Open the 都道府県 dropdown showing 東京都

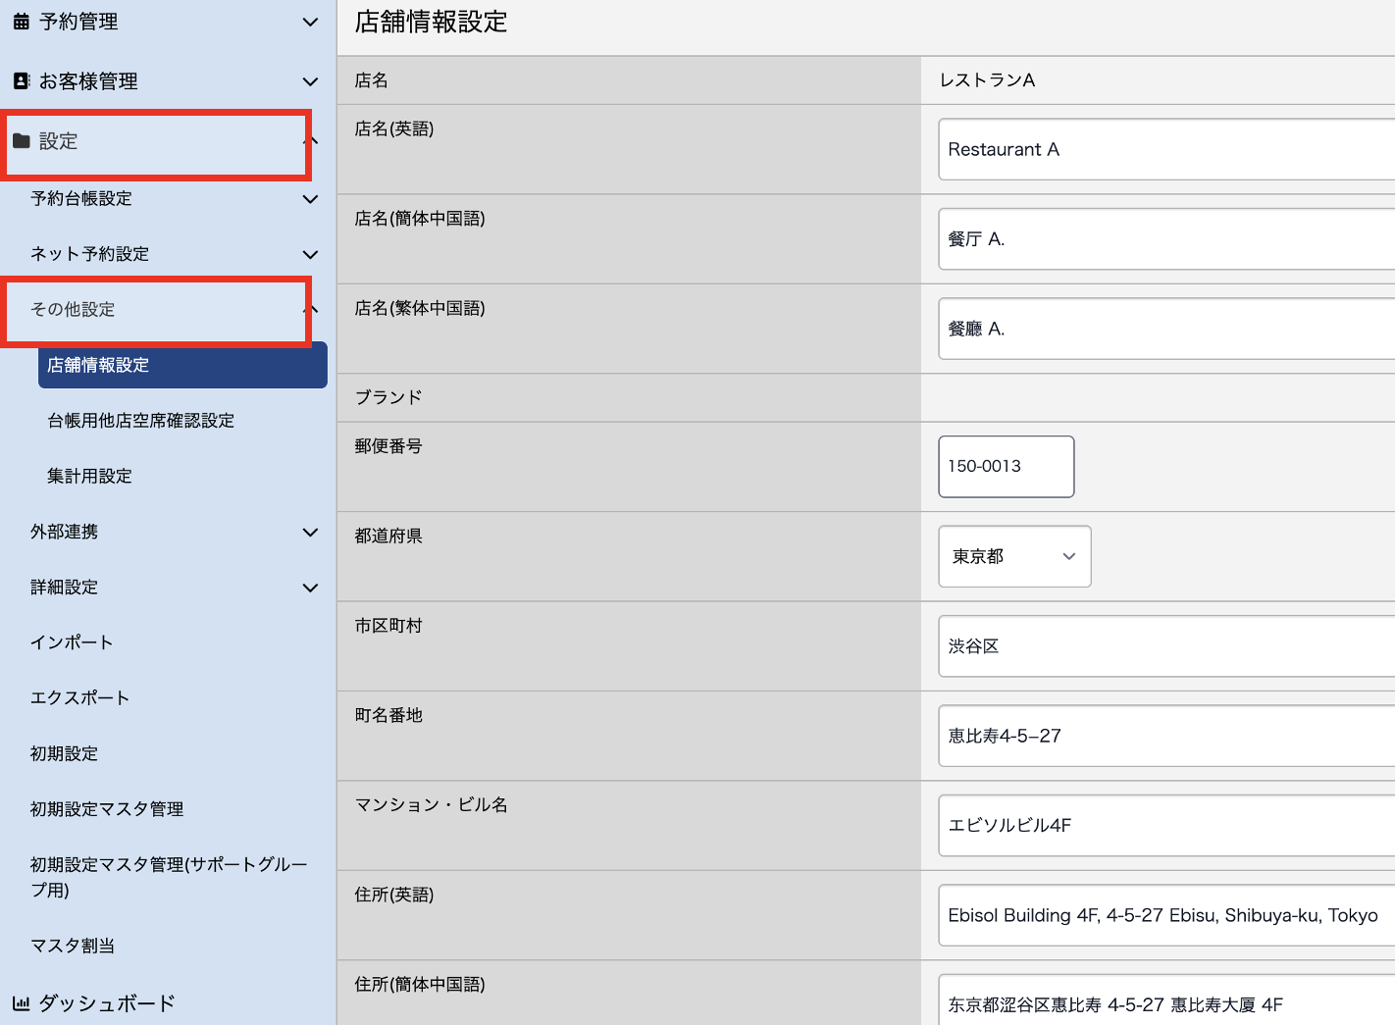tap(1014, 556)
